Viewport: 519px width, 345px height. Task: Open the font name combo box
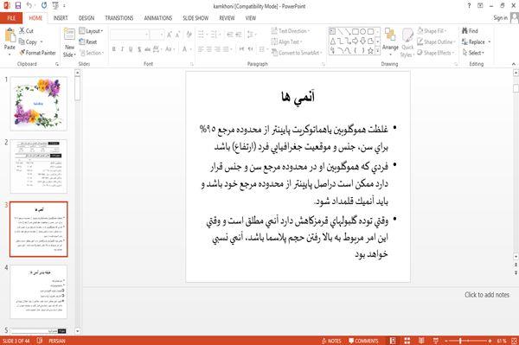click(130, 35)
